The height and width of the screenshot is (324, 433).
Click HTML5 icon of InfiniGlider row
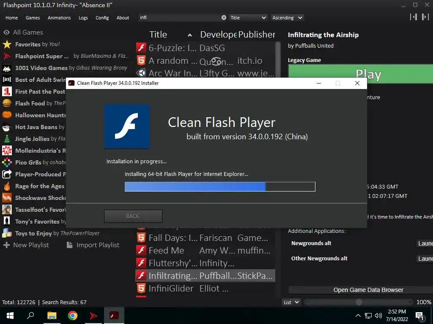(x=141, y=289)
